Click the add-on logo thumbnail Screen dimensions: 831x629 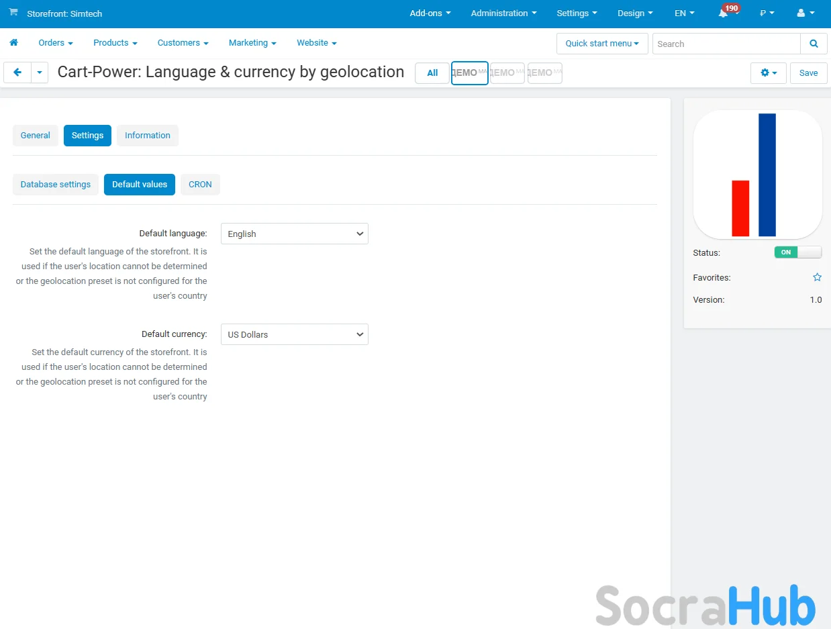[757, 175]
